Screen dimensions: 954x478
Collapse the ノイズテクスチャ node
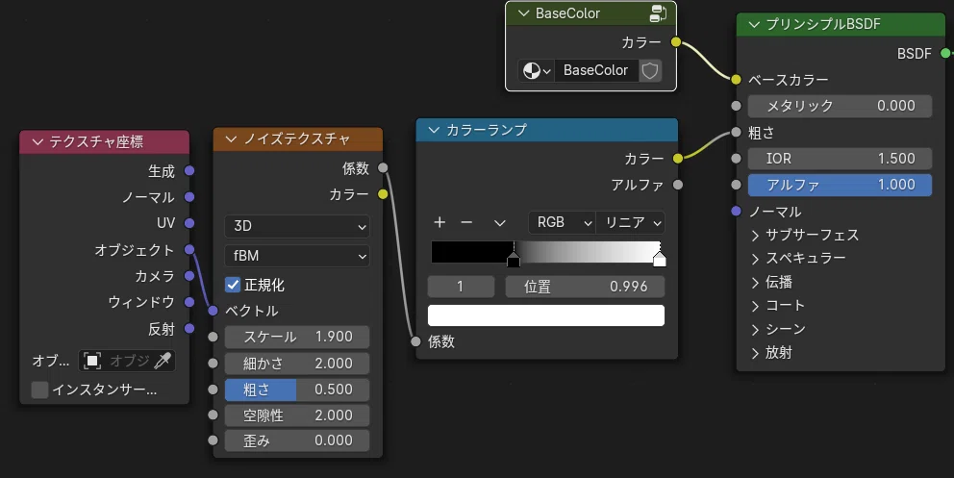pyautogui.click(x=231, y=139)
